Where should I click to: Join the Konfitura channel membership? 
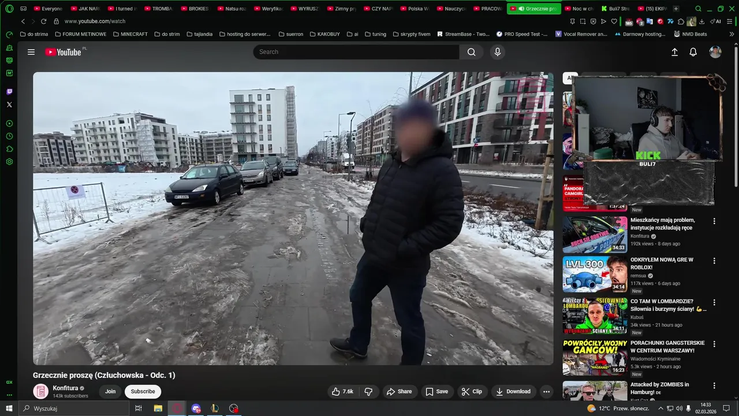tap(110, 392)
